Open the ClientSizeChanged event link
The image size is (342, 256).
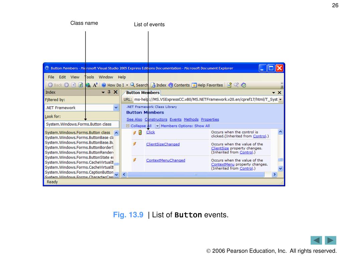click(x=163, y=144)
